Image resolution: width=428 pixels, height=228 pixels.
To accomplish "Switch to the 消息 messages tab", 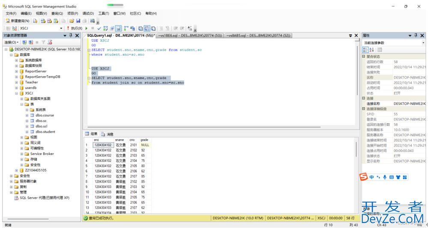I will click(107, 134).
